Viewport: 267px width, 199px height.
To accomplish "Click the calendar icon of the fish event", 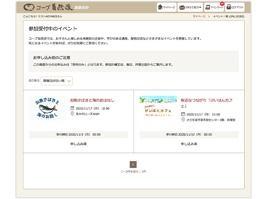I will pos(72,108).
